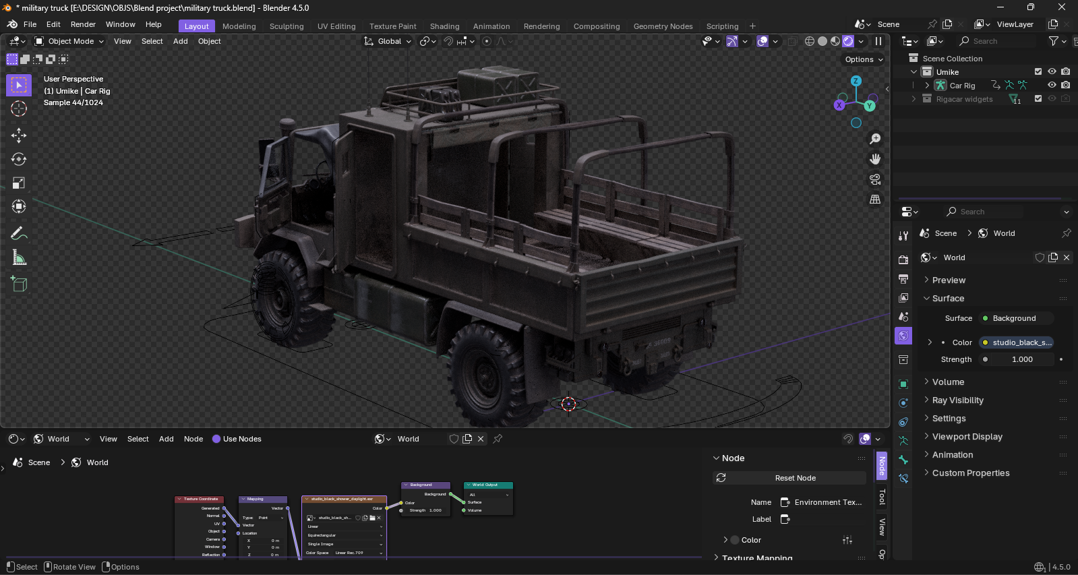Adjust the Strength slider showing 1.000
The width and height of the screenshot is (1078, 575).
coord(1016,359)
